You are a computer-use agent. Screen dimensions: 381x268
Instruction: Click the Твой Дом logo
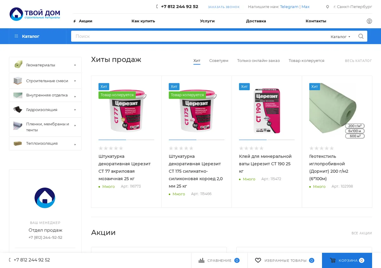(35, 14)
